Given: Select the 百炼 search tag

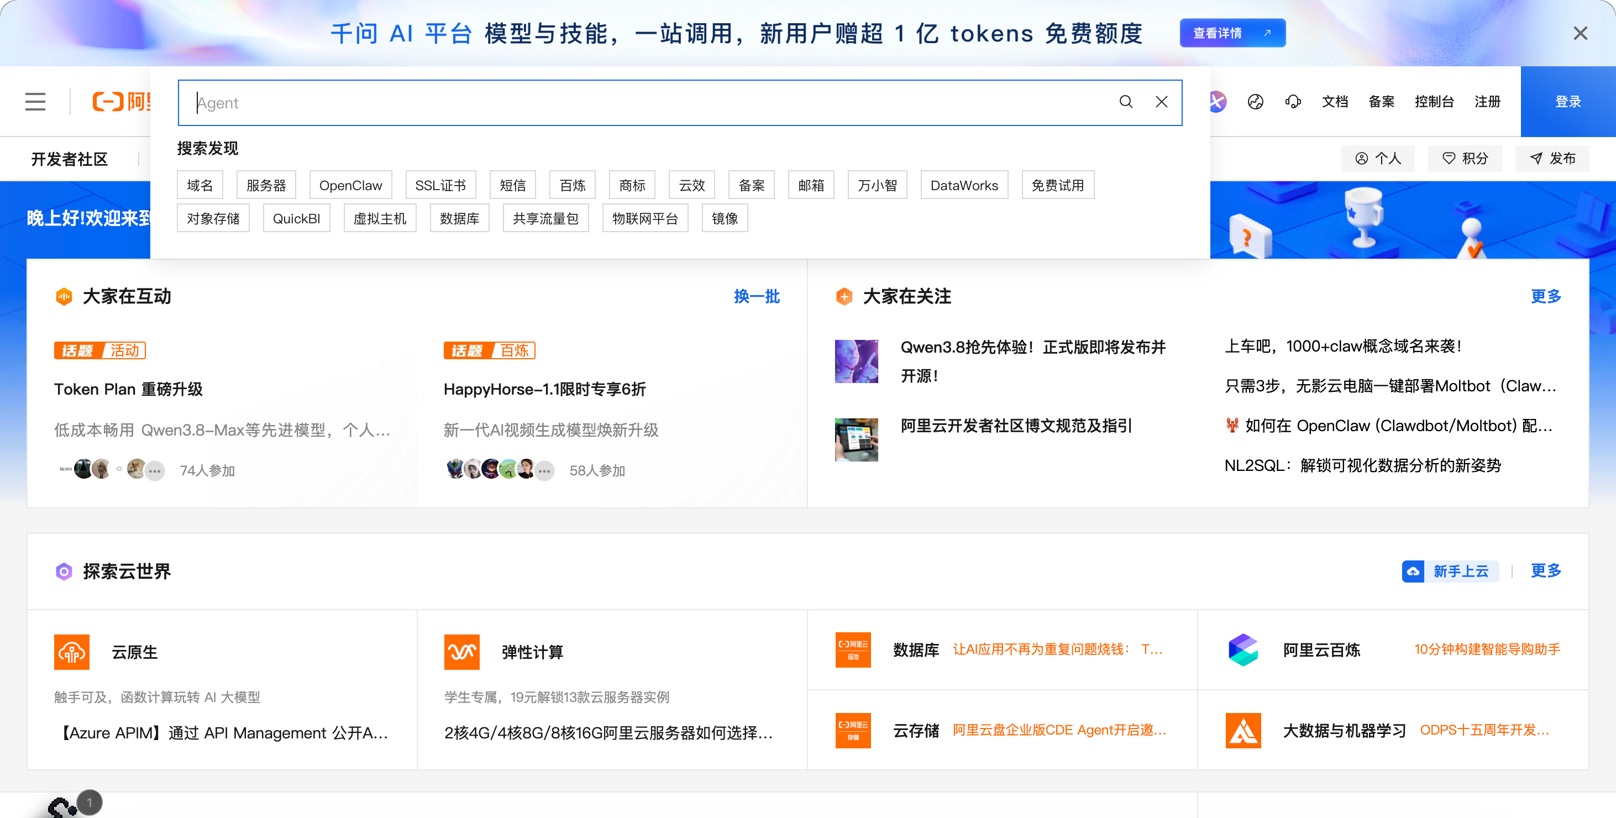Looking at the screenshot, I should tap(573, 185).
